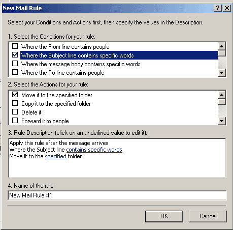The width and height of the screenshot is (233, 230).
Task: Check 'Copy it to the specified folder'
Action: click(15, 103)
